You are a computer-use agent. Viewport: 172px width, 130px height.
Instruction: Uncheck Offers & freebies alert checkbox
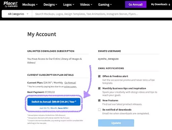click(x=99, y=76)
